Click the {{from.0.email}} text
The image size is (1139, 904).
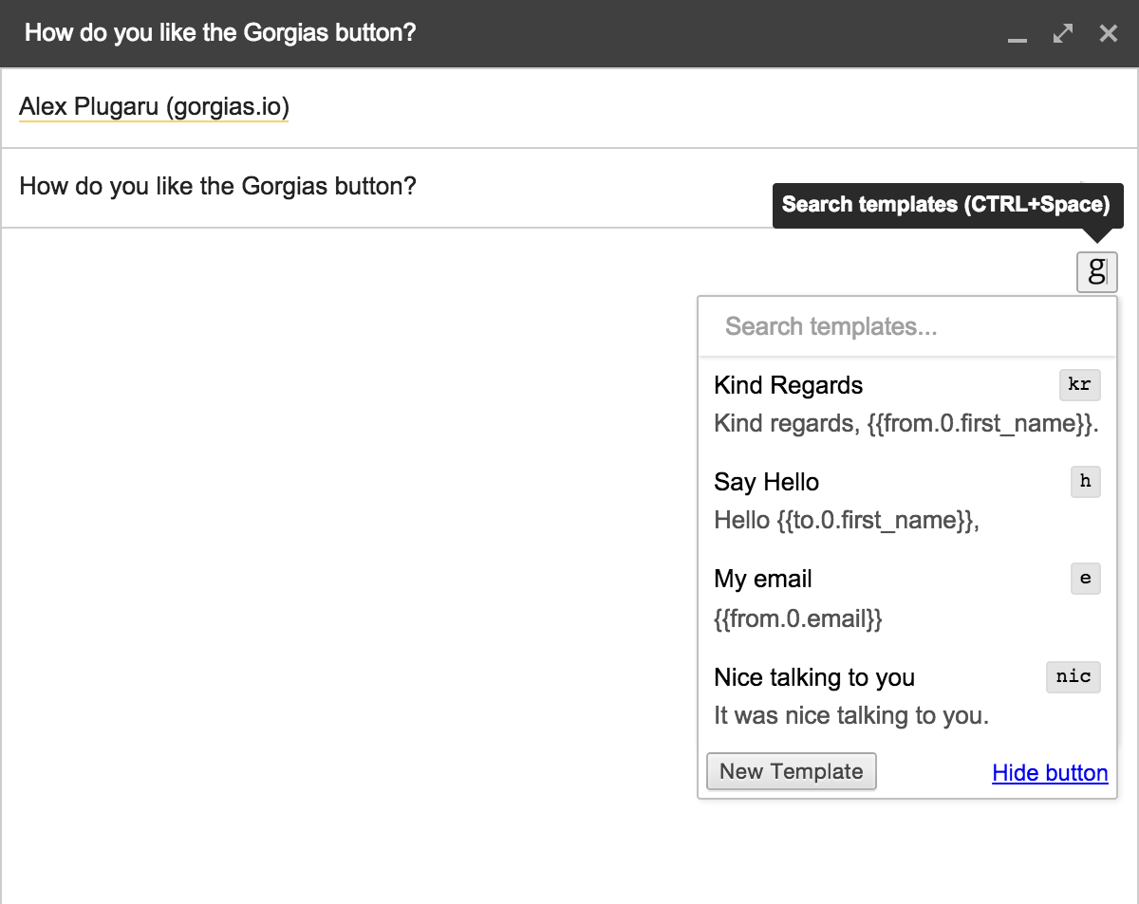pyautogui.click(x=798, y=619)
